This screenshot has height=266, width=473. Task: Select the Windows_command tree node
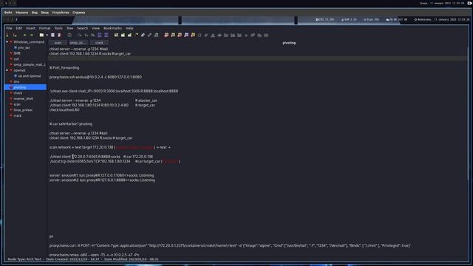click(29, 42)
